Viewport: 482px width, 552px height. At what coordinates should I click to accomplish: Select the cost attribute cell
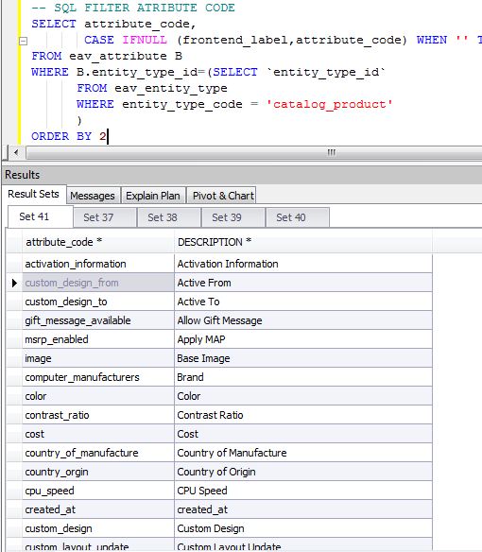(98, 434)
